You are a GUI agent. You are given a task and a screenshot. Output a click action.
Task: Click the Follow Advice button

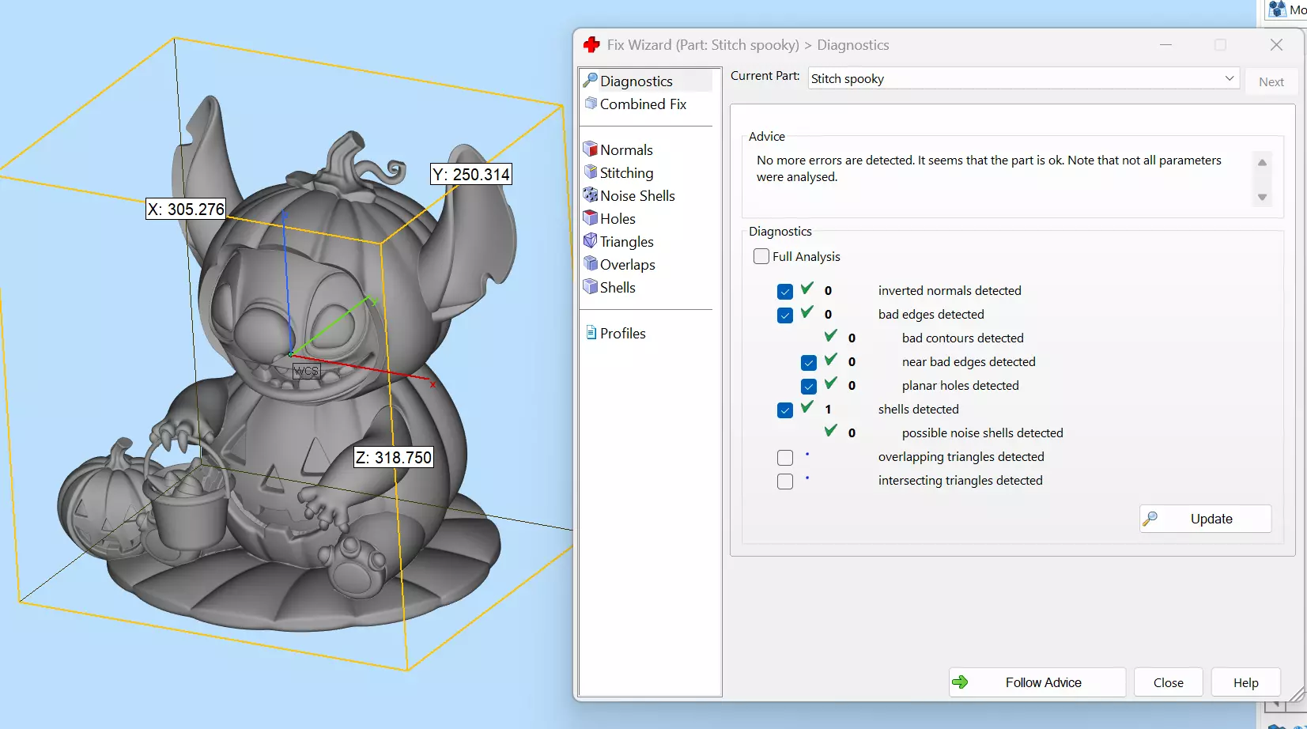coord(1037,682)
